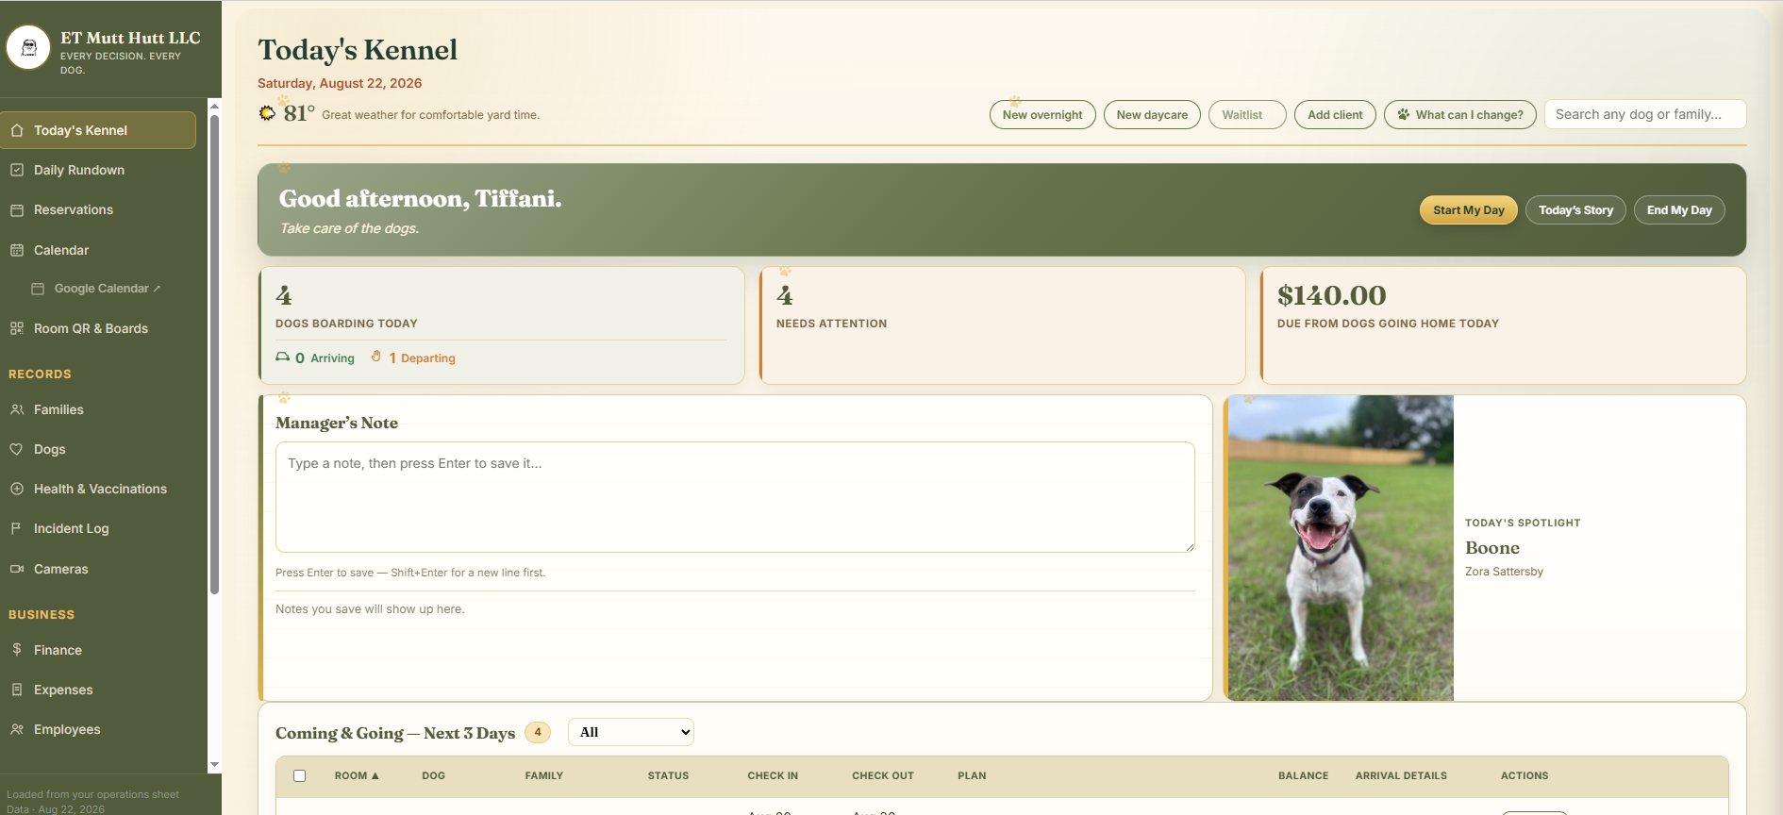Click the Start My Day button
Image resolution: width=1783 pixels, height=815 pixels.
1469,209
